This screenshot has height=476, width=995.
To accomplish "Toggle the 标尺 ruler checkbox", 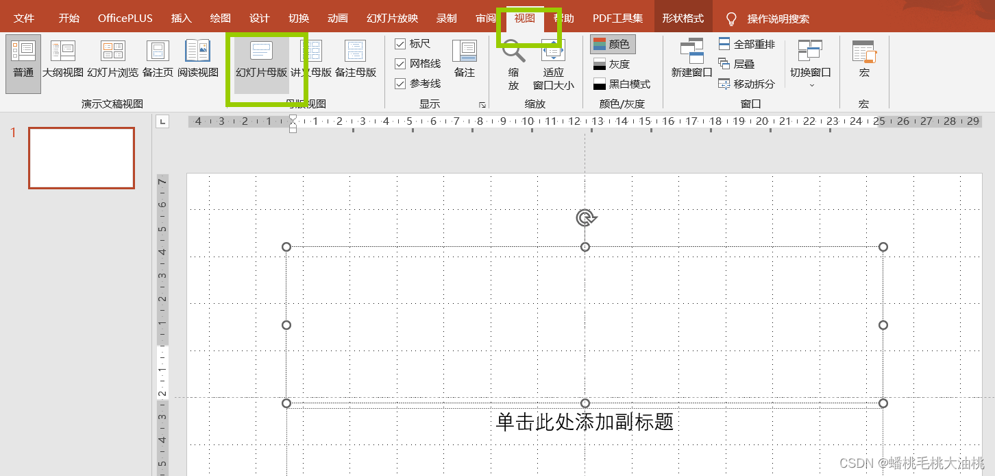I will [x=400, y=43].
